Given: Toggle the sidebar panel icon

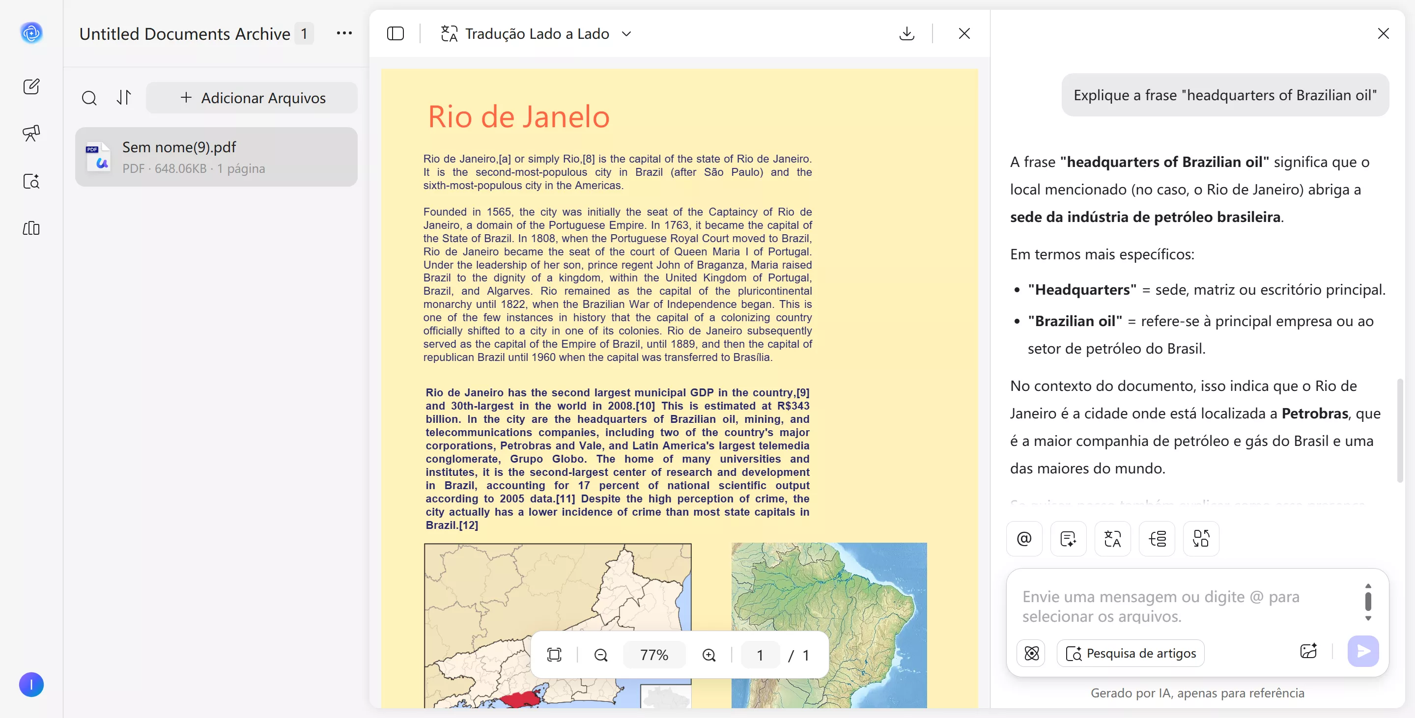Looking at the screenshot, I should [x=395, y=33].
